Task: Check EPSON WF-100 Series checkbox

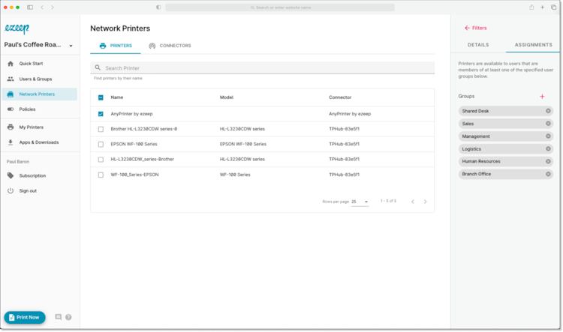Action: tap(101, 144)
